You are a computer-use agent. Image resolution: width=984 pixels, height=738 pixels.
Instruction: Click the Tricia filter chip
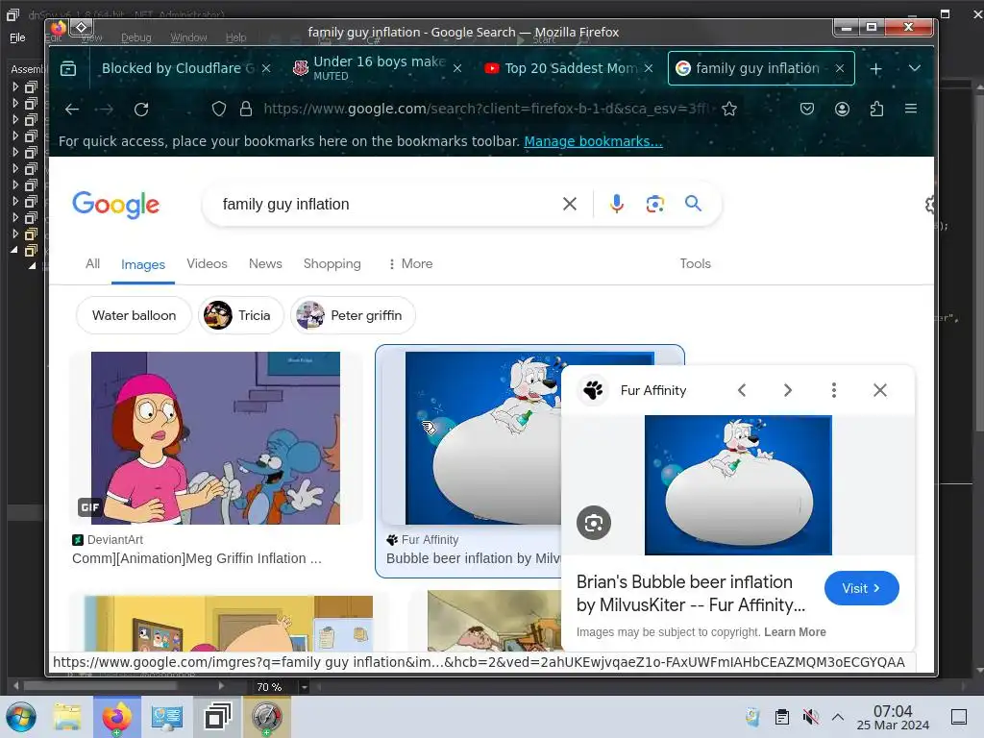coord(241,315)
